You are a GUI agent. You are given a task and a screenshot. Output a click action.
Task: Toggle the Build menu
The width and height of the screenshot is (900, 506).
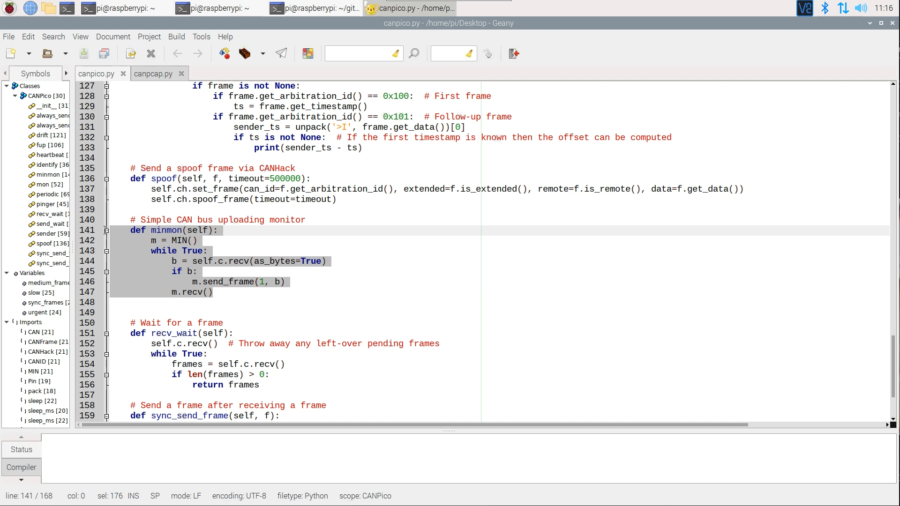point(177,37)
